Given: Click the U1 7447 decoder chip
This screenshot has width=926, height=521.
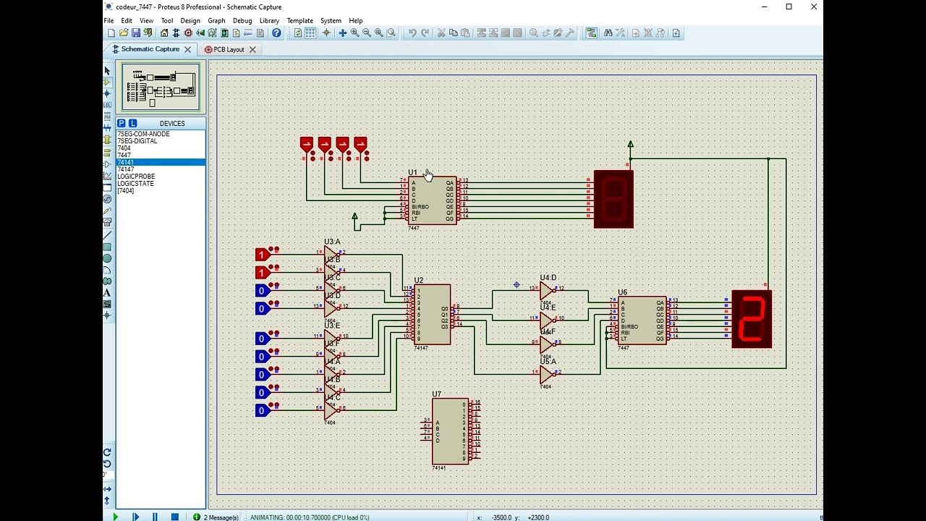Looking at the screenshot, I should pyautogui.click(x=432, y=200).
